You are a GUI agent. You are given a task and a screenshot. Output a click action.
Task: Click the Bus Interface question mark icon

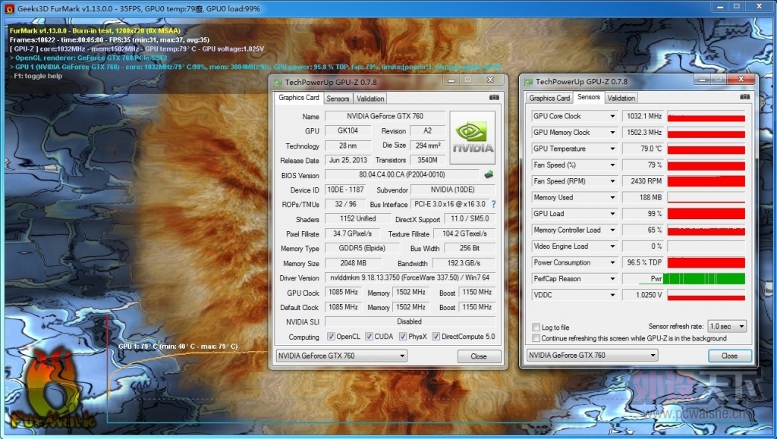click(493, 204)
